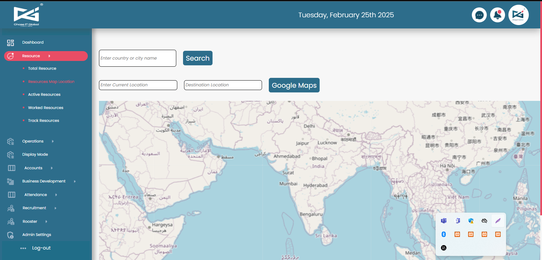
Task: Click the Admin Settings shield icon
Action: coord(11,235)
